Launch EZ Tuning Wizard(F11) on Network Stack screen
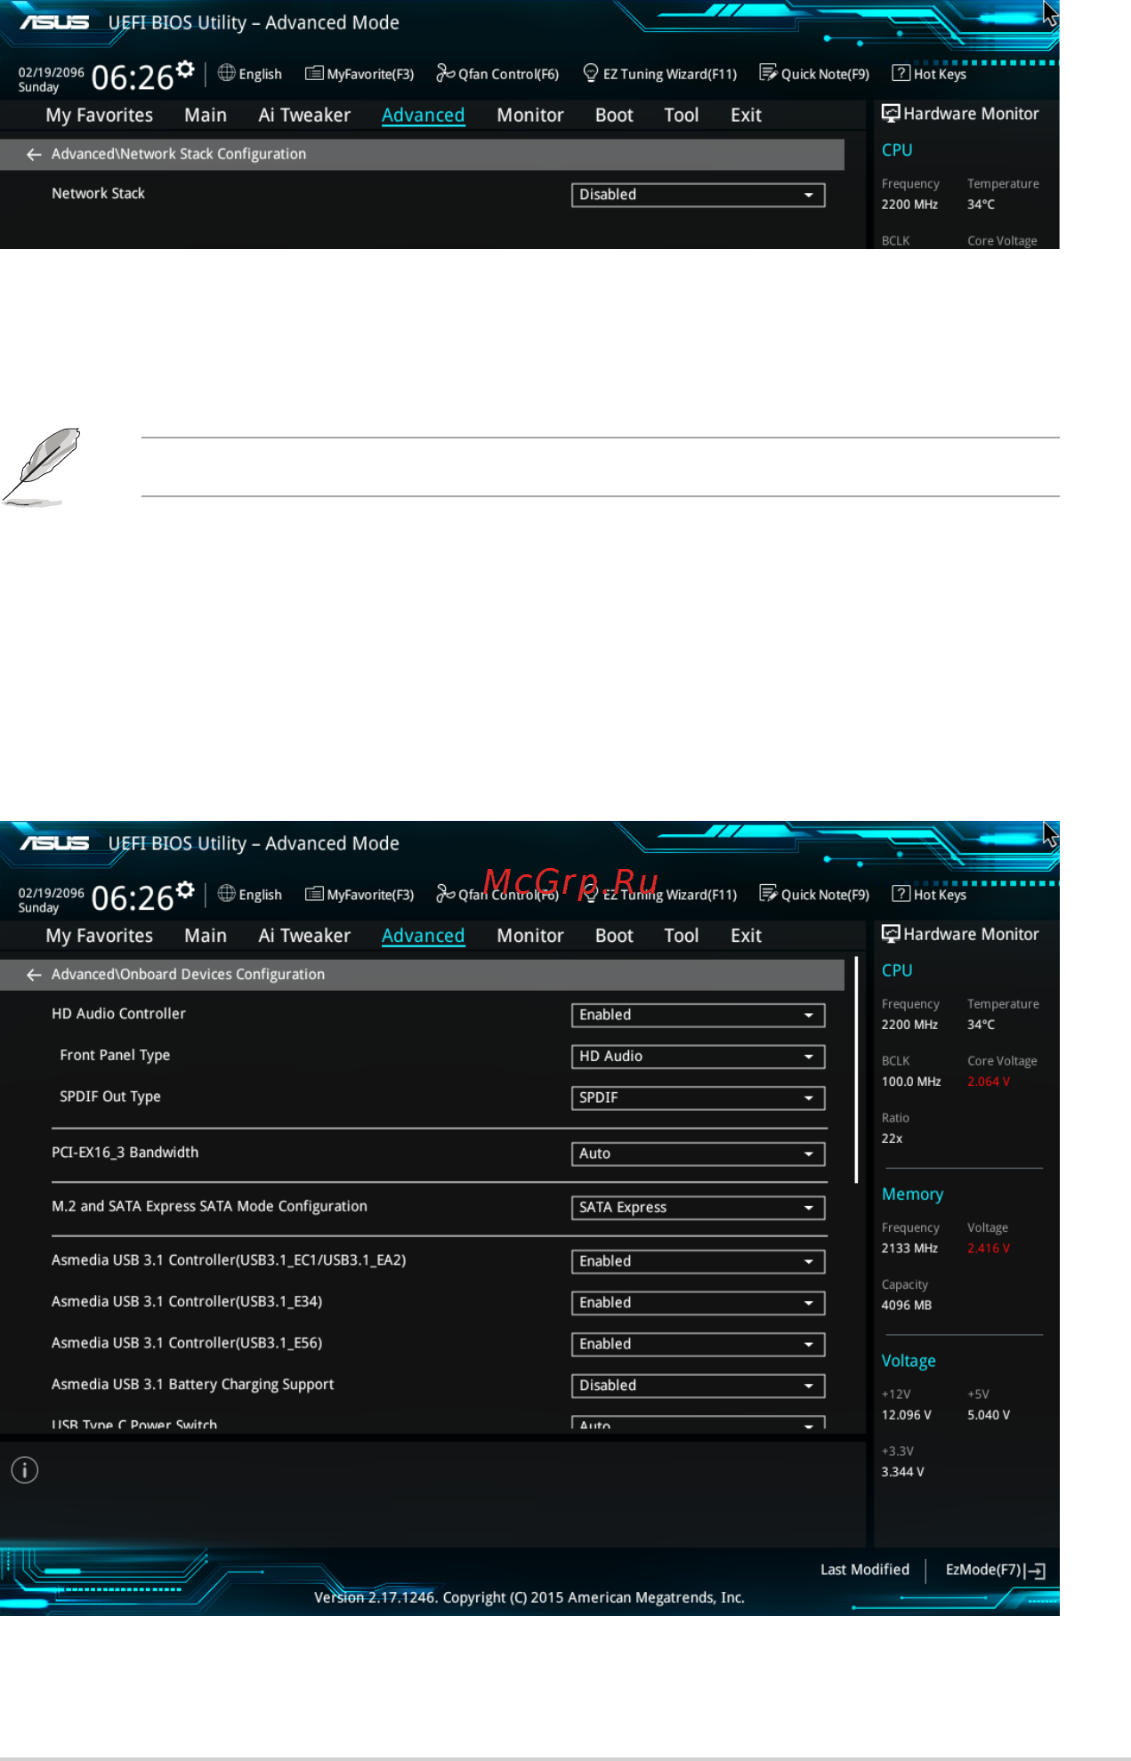 pyautogui.click(x=659, y=74)
